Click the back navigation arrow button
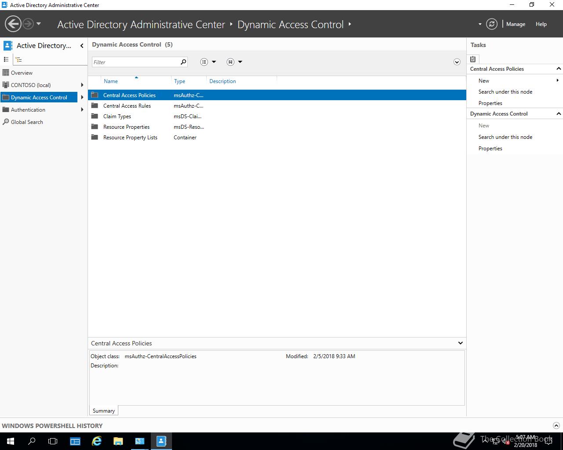 click(x=13, y=24)
